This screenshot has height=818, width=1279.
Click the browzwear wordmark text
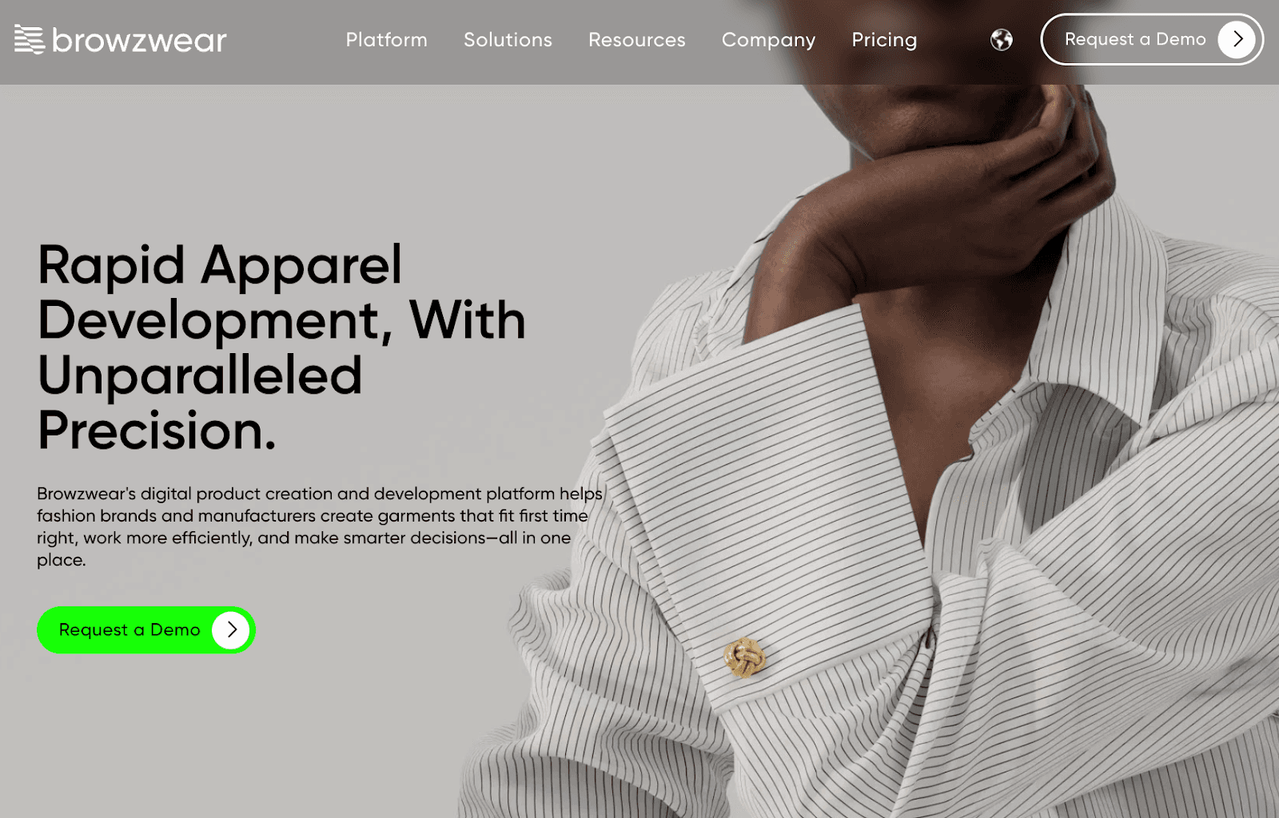139,41
